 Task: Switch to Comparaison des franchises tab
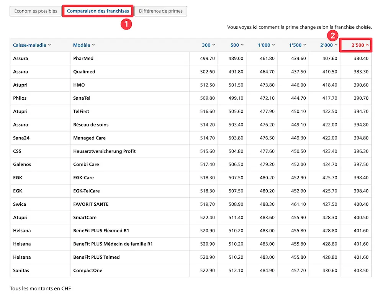pyautogui.click(x=98, y=11)
